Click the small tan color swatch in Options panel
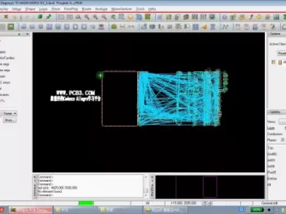The image size is (286, 214). tap(274, 62)
